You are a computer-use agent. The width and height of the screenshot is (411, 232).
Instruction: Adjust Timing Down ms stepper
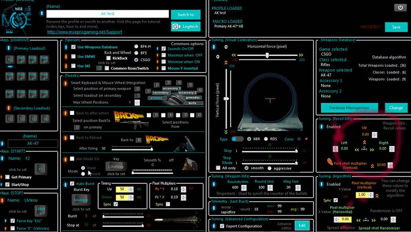tap(131, 197)
